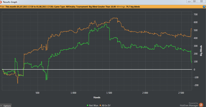Click the Winnings 79,7 big blinds value
This screenshot has height=107, width=206.
[133, 7]
